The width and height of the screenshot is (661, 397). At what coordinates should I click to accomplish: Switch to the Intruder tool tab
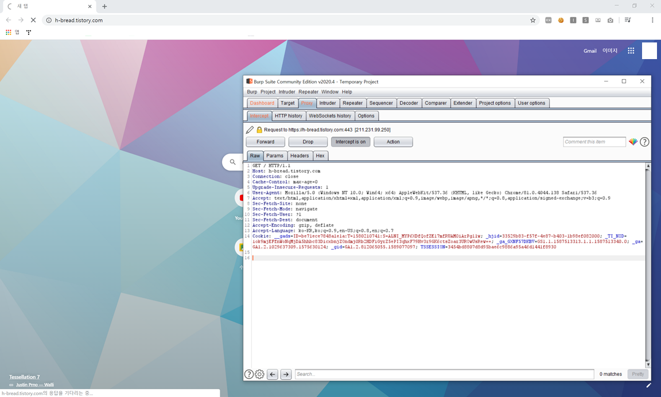point(328,103)
